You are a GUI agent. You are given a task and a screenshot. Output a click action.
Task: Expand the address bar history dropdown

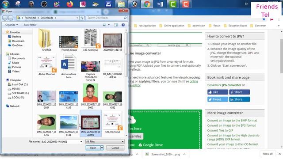tap(77, 18)
